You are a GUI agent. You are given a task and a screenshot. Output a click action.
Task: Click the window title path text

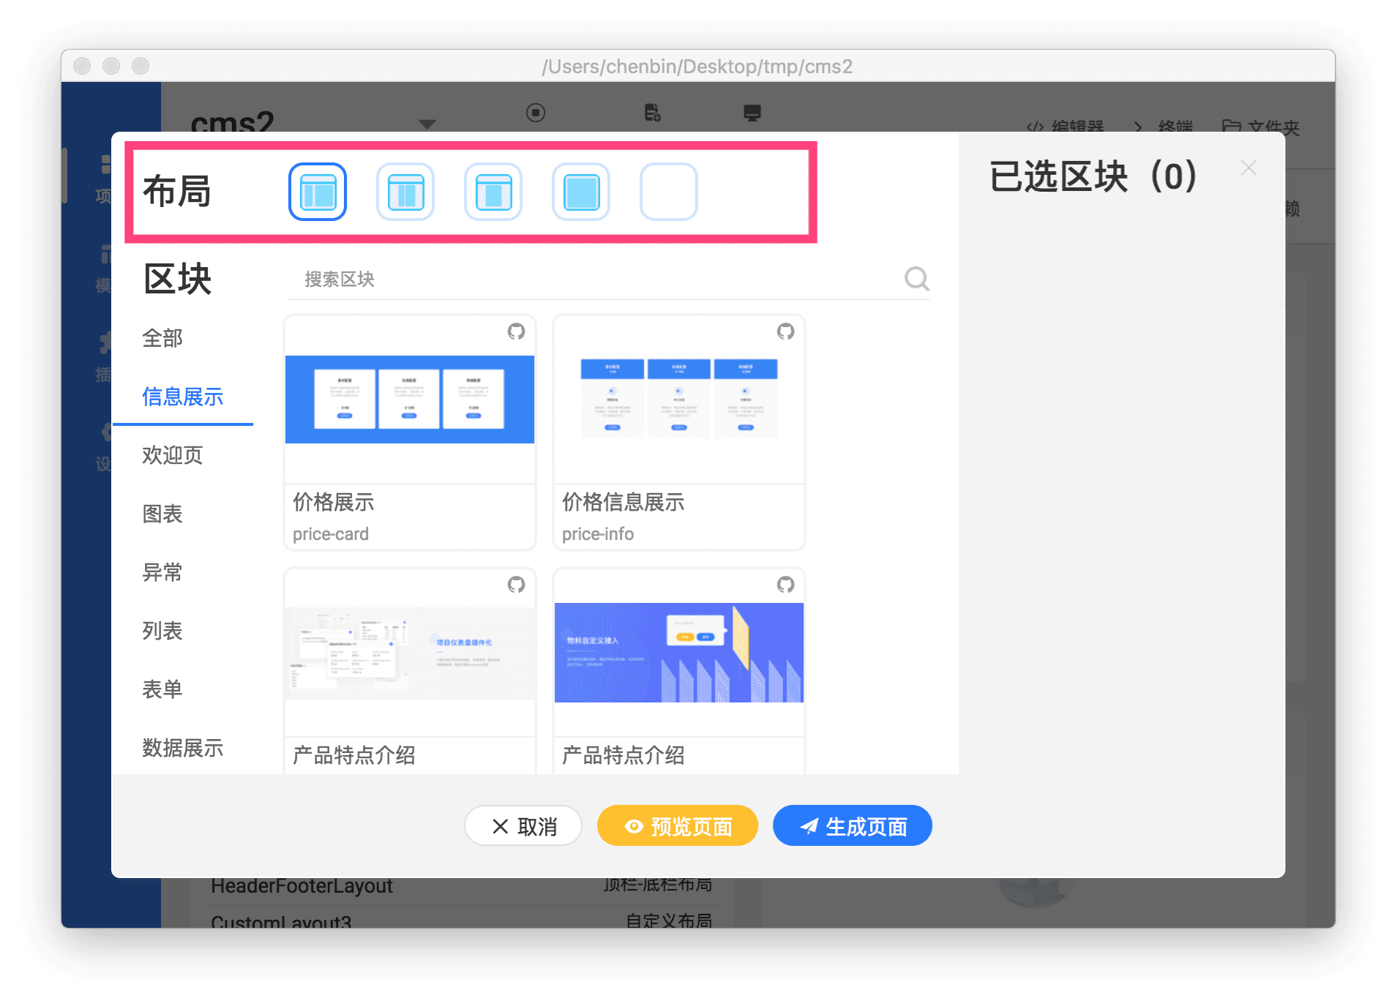click(697, 67)
